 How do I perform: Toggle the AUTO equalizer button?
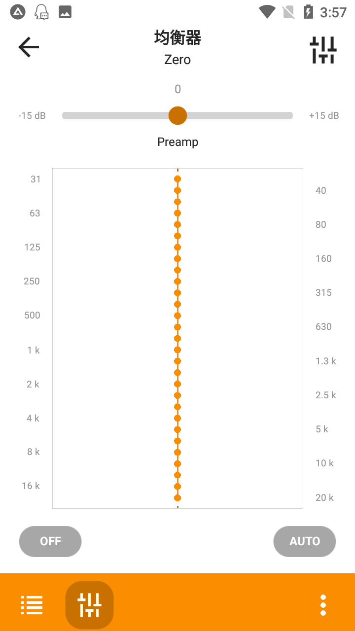tap(305, 541)
